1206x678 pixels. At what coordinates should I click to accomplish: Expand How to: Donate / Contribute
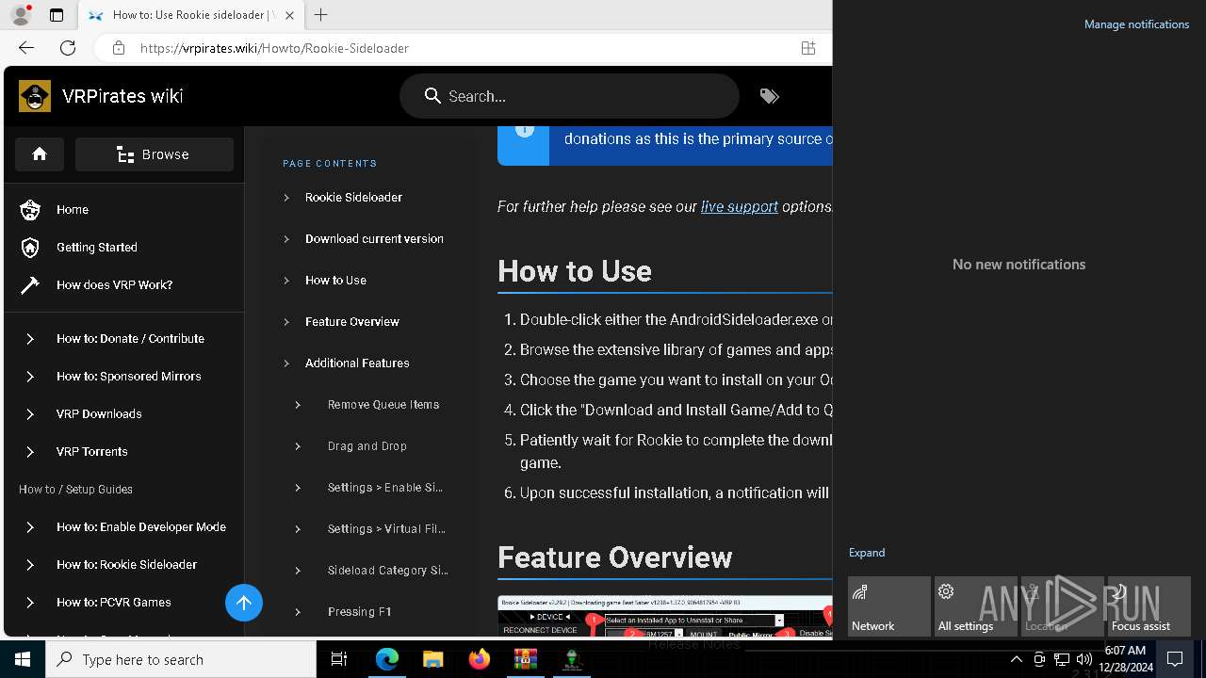click(30, 338)
